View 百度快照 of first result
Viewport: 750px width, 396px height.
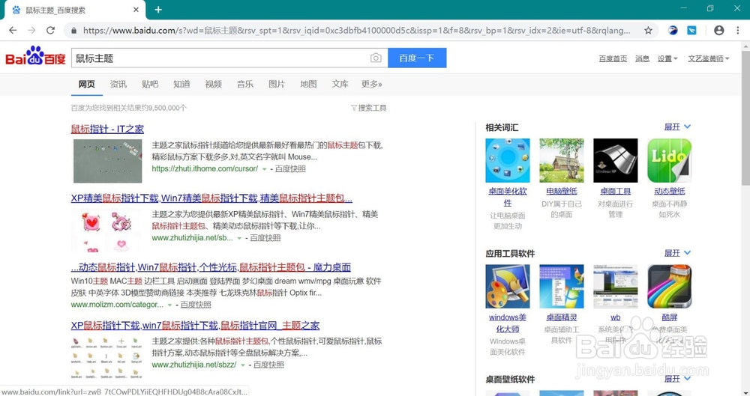pyautogui.click(x=289, y=168)
